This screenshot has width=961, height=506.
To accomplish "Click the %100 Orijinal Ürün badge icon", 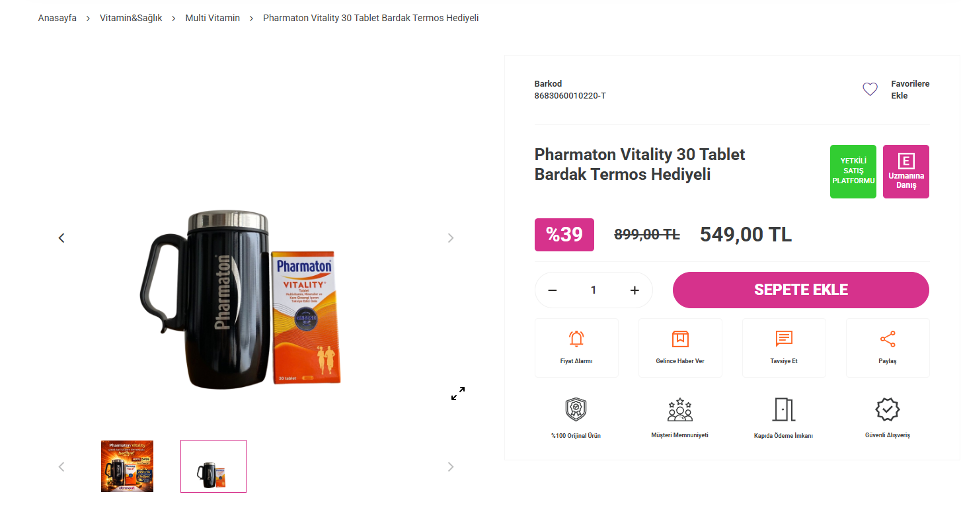I will [x=576, y=409].
